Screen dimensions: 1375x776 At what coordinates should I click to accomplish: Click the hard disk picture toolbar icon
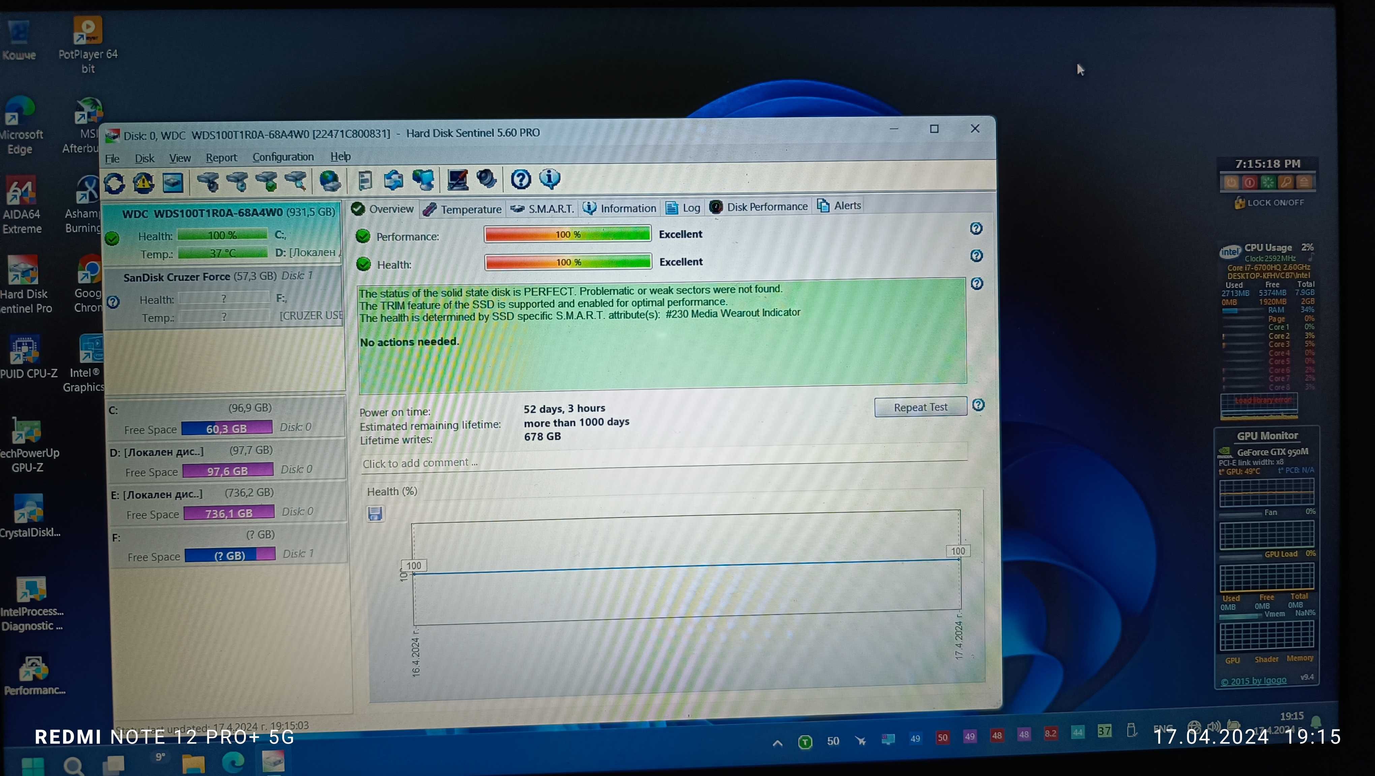[x=173, y=183]
